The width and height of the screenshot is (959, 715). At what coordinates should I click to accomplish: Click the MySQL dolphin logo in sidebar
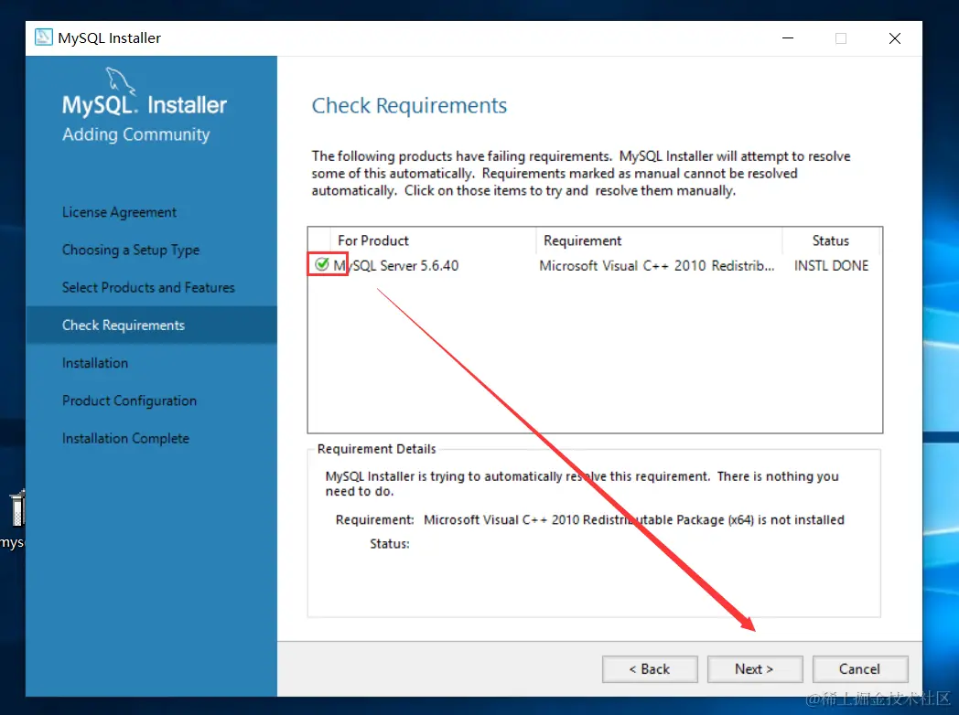pos(120,81)
